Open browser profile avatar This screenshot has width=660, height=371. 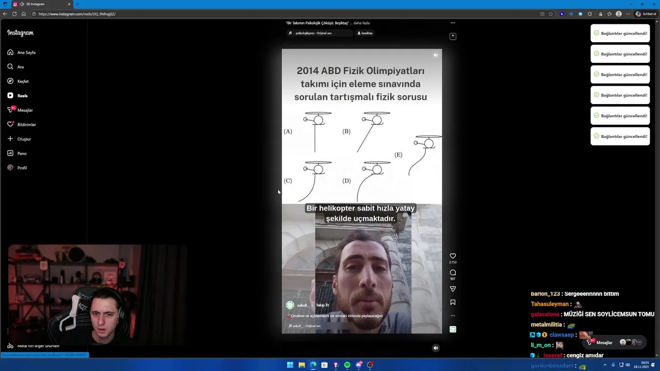[619, 14]
